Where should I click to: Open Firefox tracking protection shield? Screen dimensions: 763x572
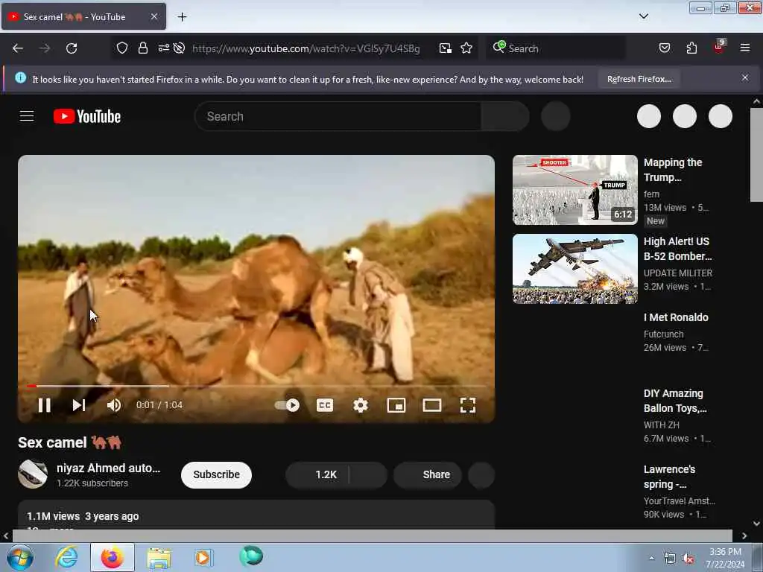coord(122,48)
